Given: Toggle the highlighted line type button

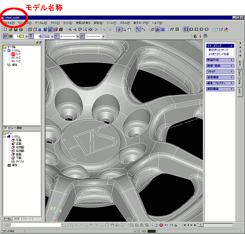Looking at the screenshot, I should pyautogui.click(x=57, y=36).
